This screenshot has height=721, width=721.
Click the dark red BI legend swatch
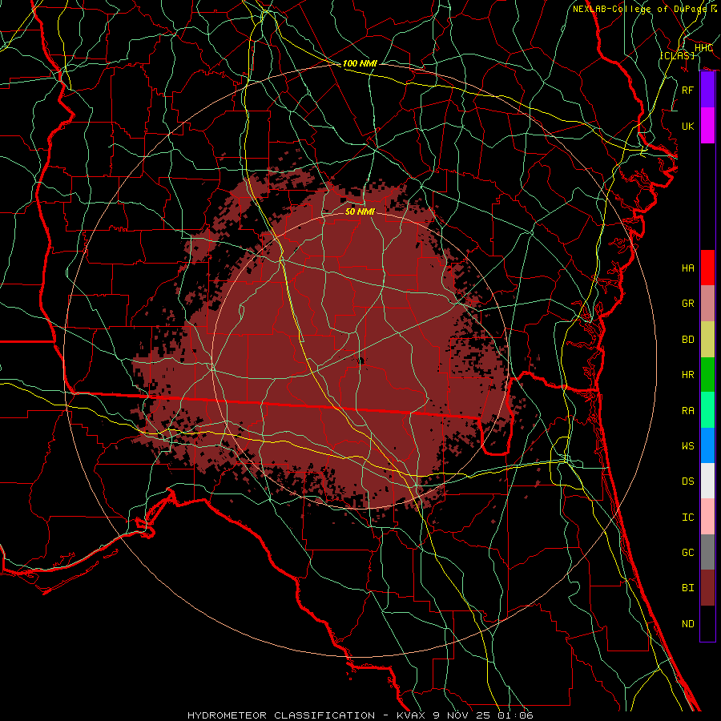pyautogui.click(x=707, y=588)
